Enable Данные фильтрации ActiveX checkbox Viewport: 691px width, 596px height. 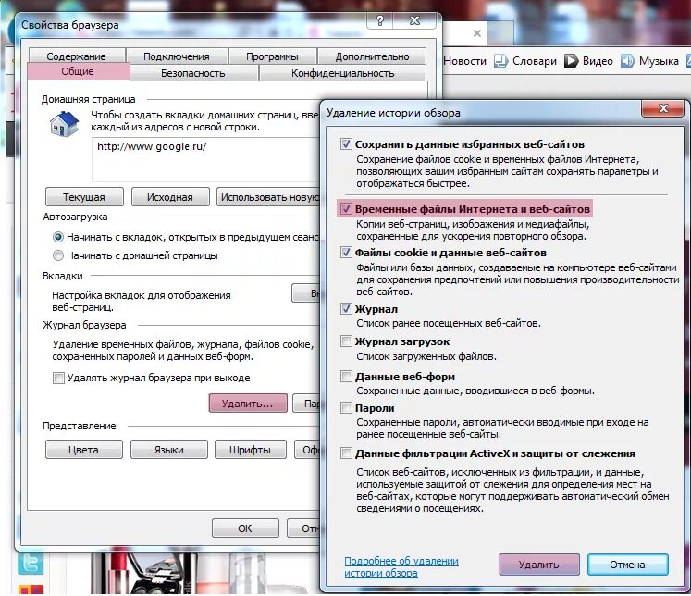[346, 453]
